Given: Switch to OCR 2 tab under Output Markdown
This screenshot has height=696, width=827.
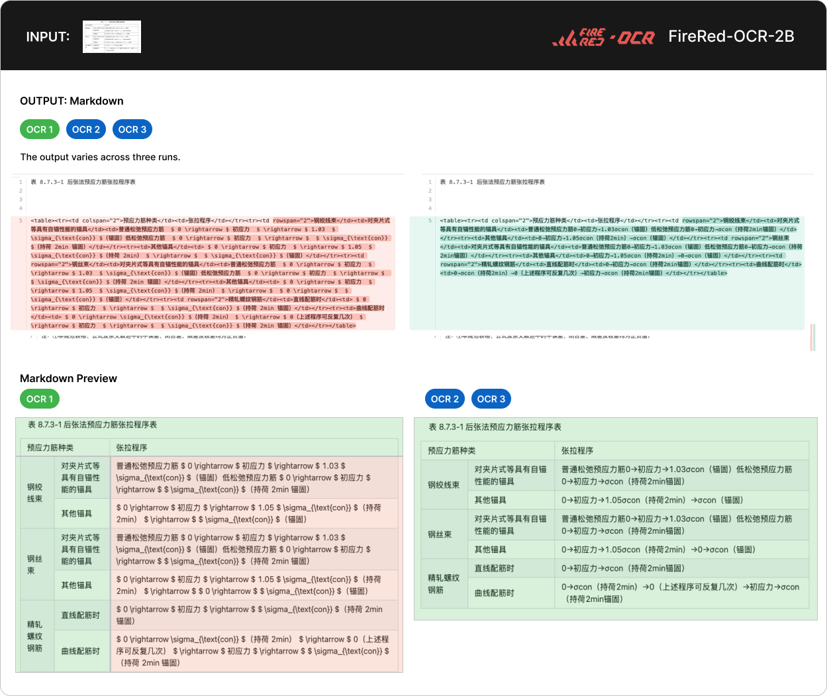Looking at the screenshot, I should 86,129.
